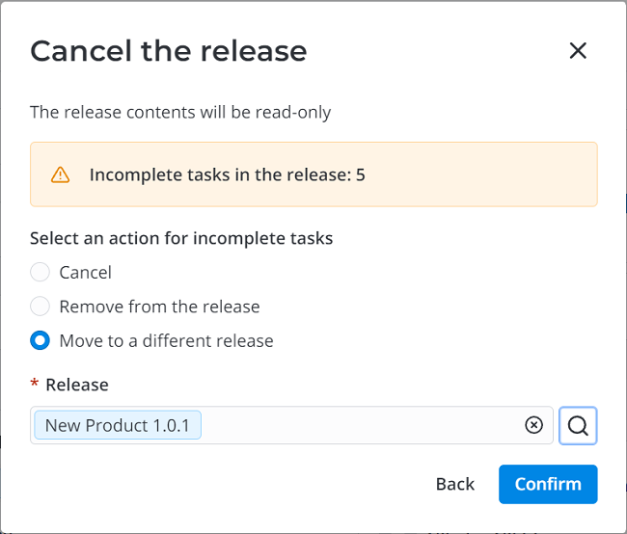Click the Remove from the release label text
The height and width of the screenshot is (534, 627).
(x=159, y=307)
